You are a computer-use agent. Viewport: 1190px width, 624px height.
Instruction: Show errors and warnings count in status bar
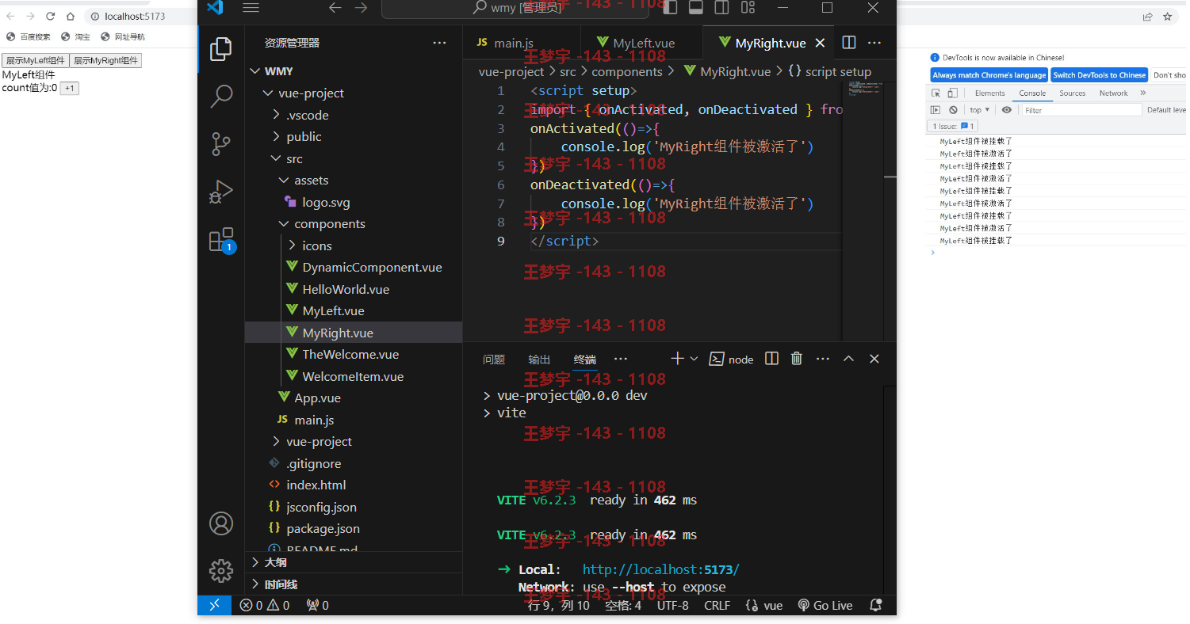[265, 605]
